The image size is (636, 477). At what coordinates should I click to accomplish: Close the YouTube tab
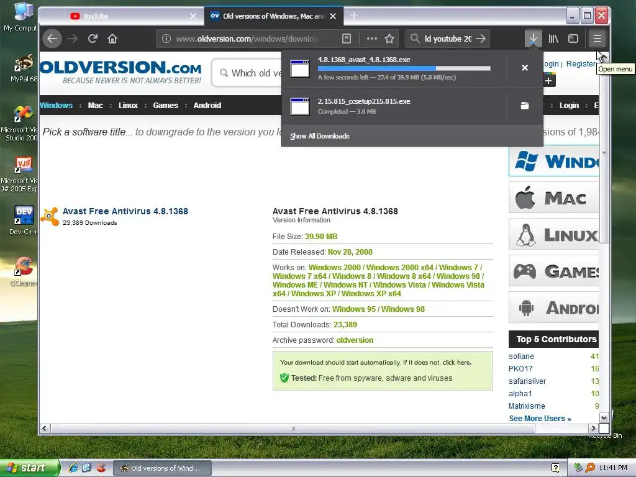[193, 16]
